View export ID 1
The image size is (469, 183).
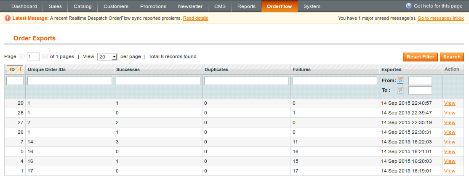(x=450, y=171)
